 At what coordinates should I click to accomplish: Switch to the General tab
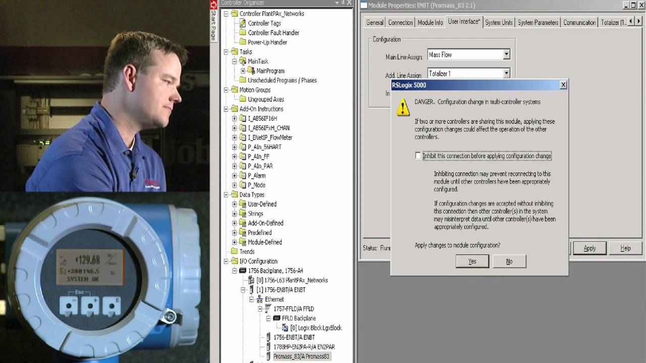(374, 23)
